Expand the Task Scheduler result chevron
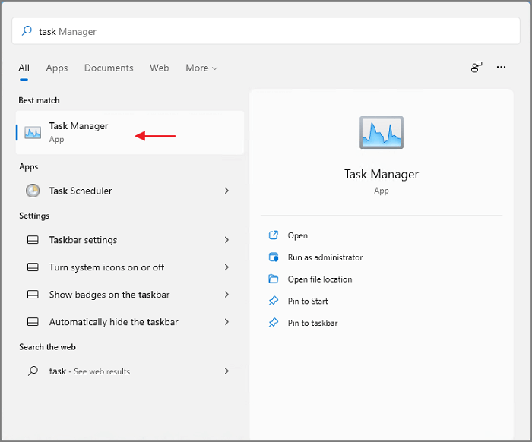The height and width of the screenshot is (442, 532). pyautogui.click(x=226, y=191)
